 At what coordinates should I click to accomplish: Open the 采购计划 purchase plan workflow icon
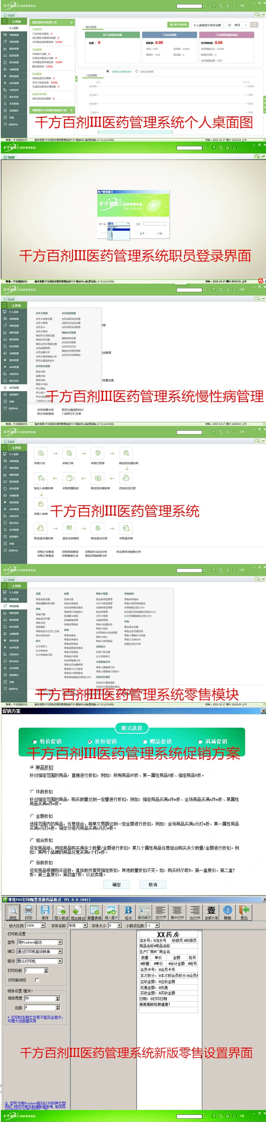(41, 453)
